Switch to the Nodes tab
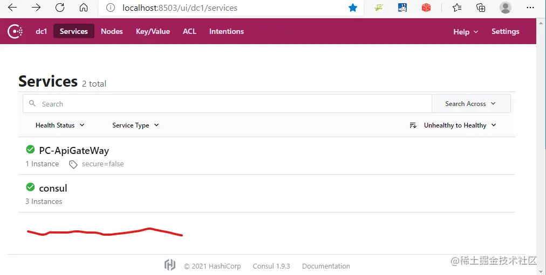The height and width of the screenshot is (275, 546). click(x=112, y=31)
